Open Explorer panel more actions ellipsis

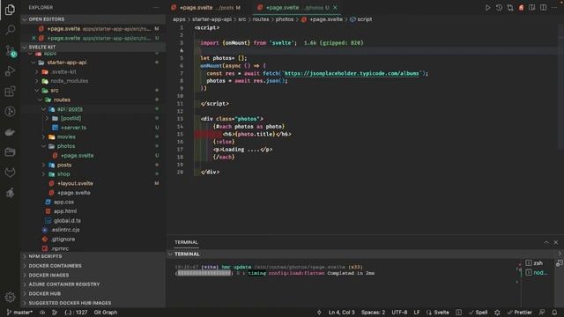[x=156, y=8]
